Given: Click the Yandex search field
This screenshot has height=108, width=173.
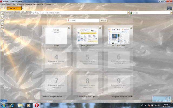Looking at the screenshot, I should (83, 21).
